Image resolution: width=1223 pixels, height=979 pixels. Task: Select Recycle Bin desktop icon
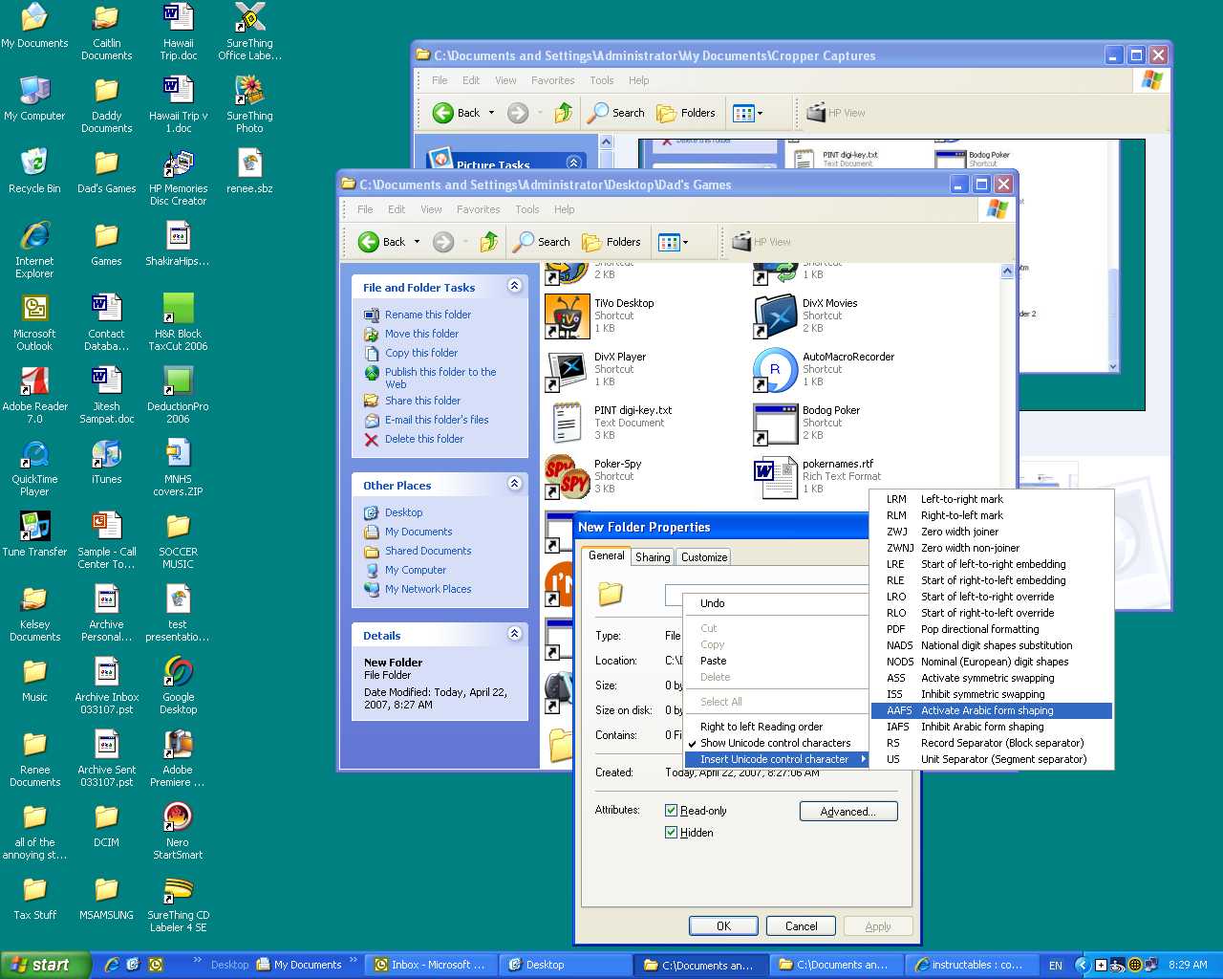(34, 171)
